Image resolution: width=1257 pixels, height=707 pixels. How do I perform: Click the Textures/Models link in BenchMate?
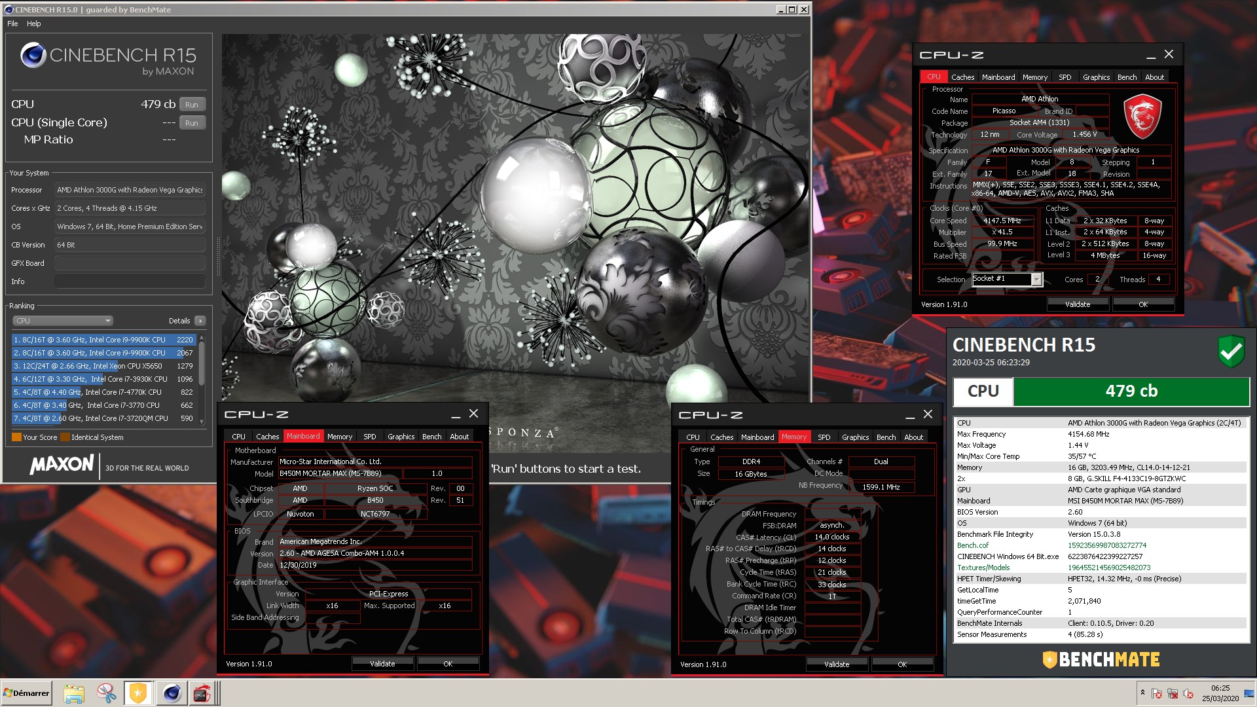pos(983,568)
